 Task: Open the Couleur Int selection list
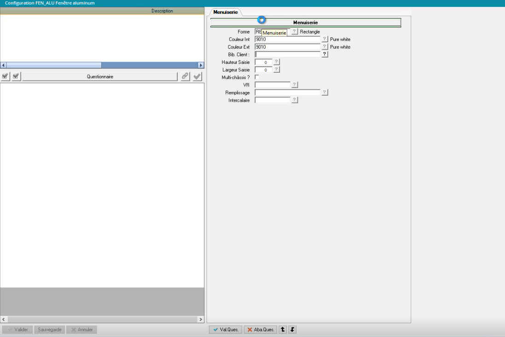coord(325,40)
